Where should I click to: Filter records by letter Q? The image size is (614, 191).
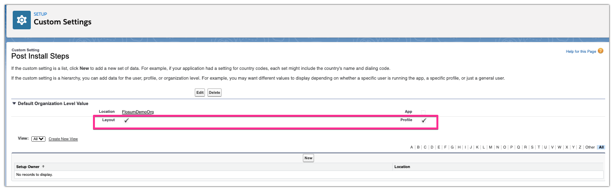pyautogui.click(x=519, y=147)
